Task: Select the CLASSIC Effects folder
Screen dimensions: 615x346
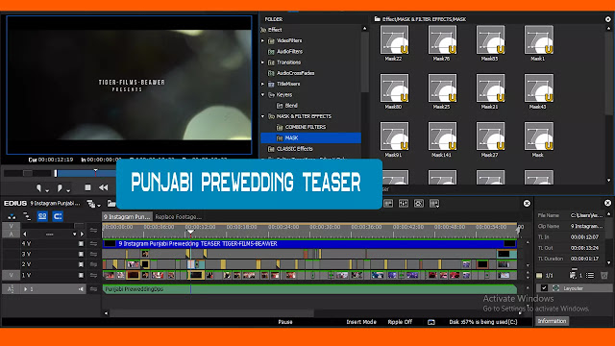Action: (x=290, y=149)
